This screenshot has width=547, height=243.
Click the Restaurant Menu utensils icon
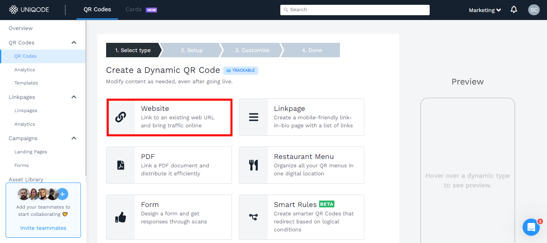click(253, 165)
